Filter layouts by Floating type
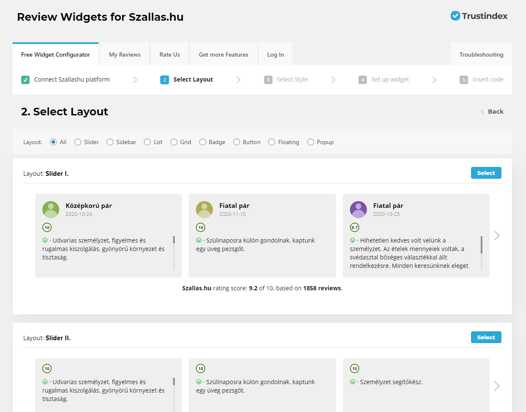 [x=272, y=142]
